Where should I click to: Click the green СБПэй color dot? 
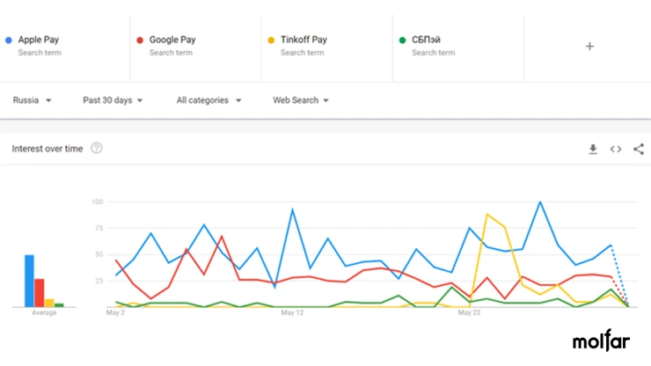[x=402, y=40]
